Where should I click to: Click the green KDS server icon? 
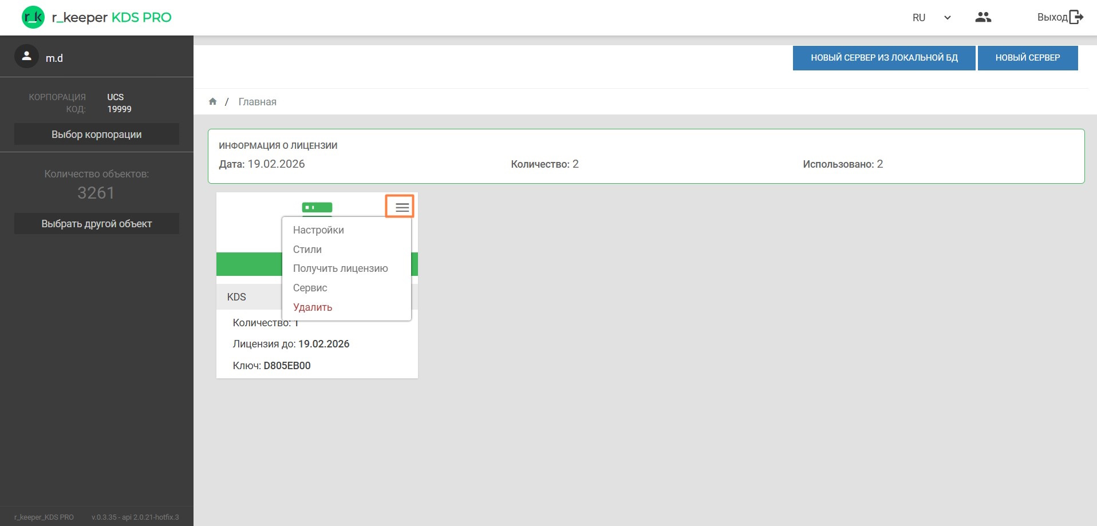[x=317, y=207]
